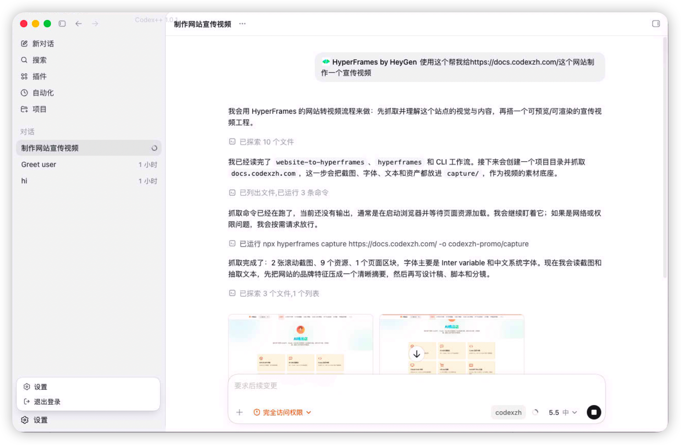
Task: Open the 完全访问权限 permission dropdown
Action: 282,412
